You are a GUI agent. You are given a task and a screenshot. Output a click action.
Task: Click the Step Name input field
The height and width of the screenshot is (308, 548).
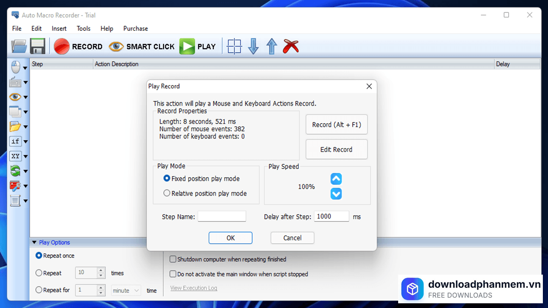point(222,216)
